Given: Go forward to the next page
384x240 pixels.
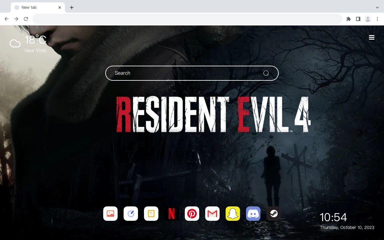Looking at the screenshot, I should click(x=16, y=19).
